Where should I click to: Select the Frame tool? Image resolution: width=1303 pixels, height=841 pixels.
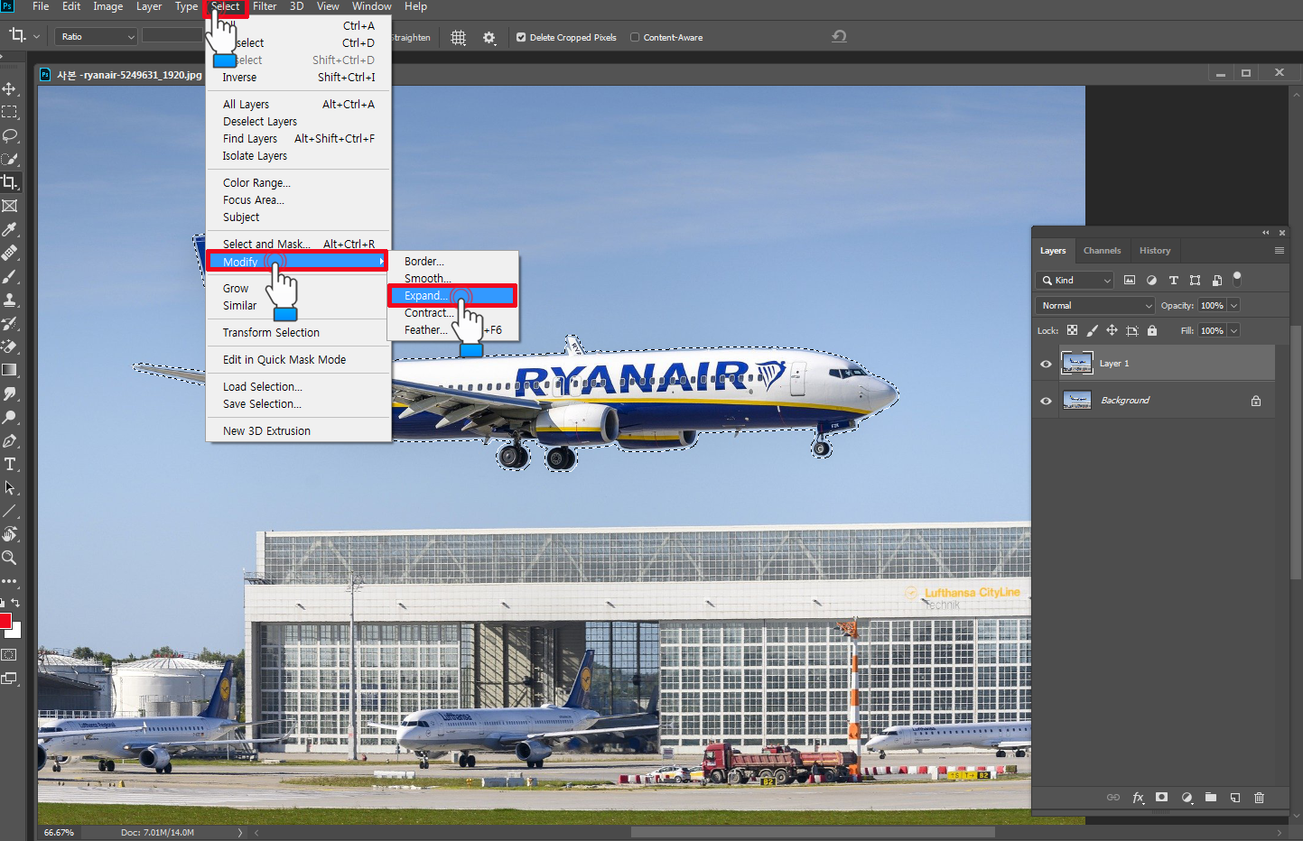9,206
